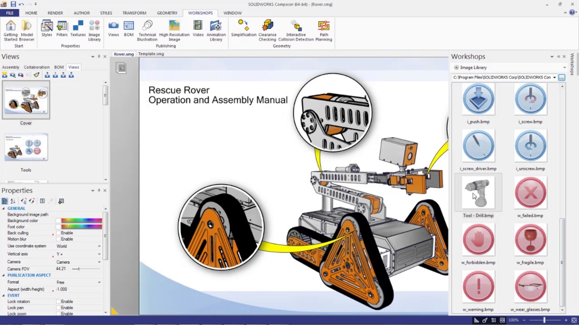Open the Clearance Checking tool

[267, 31]
